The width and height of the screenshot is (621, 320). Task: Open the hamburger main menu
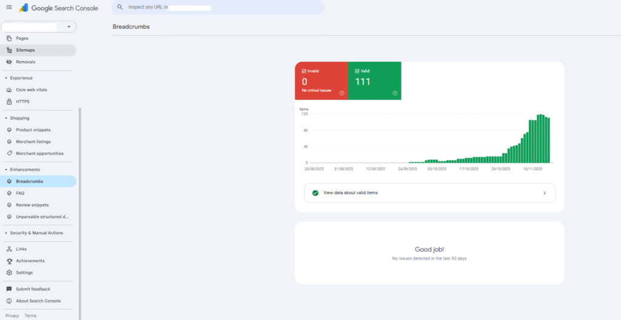click(8, 7)
